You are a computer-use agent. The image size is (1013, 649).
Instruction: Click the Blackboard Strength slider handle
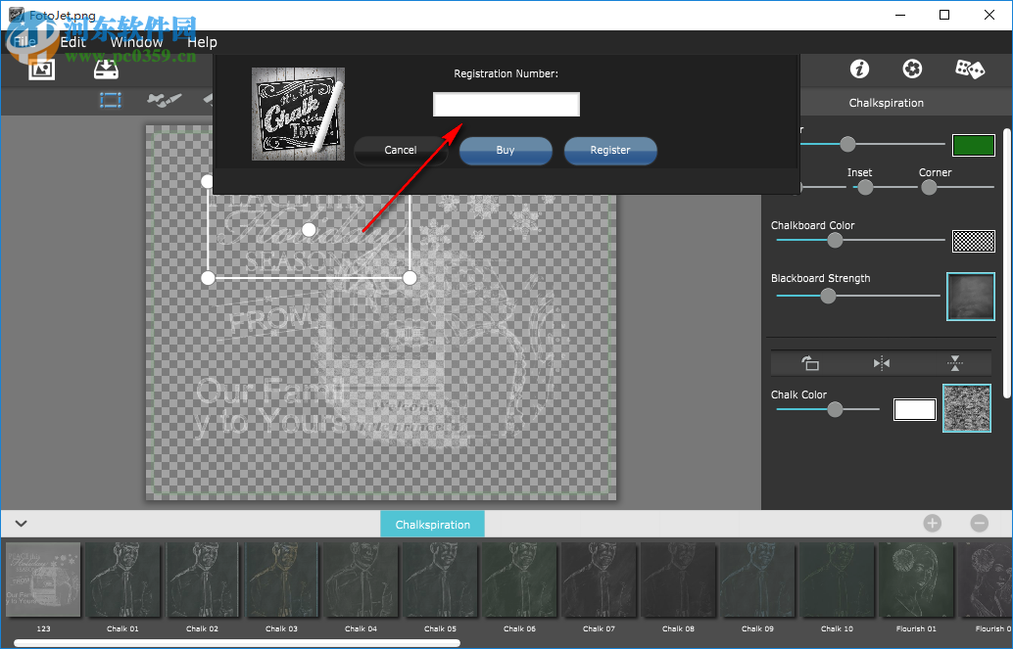pos(828,296)
